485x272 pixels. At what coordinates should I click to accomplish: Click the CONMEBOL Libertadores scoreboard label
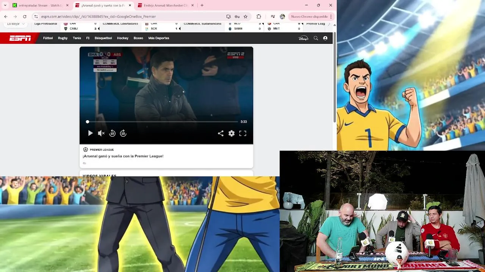[120, 24]
